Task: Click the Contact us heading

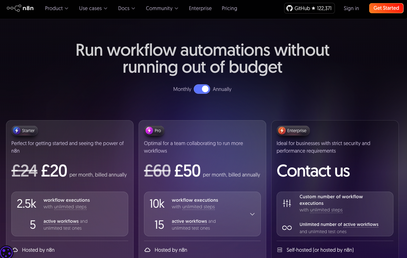Action: tap(313, 171)
